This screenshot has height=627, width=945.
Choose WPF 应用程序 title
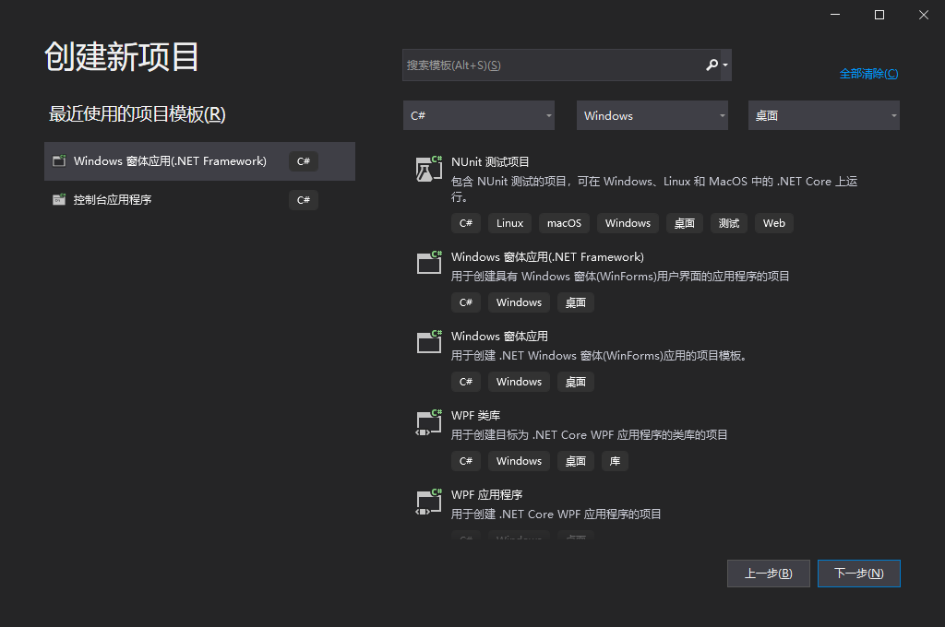(486, 495)
